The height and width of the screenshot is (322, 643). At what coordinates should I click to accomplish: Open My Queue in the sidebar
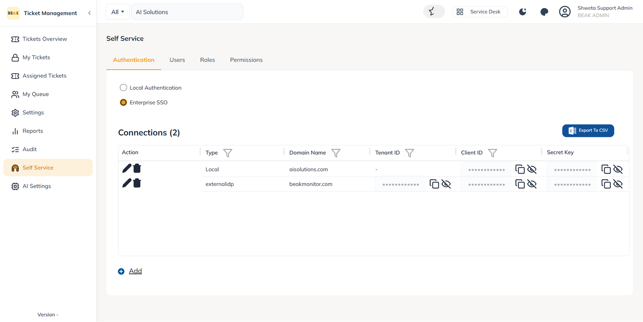tap(48, 94)
